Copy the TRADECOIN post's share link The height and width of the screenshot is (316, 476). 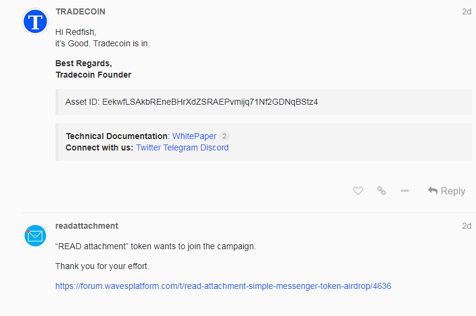point(381,191)
